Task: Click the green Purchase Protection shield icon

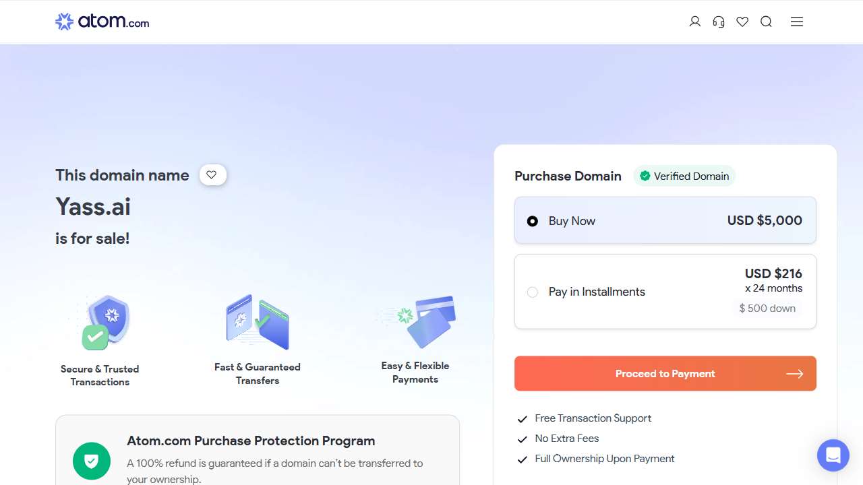Action: (x=92, y=461)
